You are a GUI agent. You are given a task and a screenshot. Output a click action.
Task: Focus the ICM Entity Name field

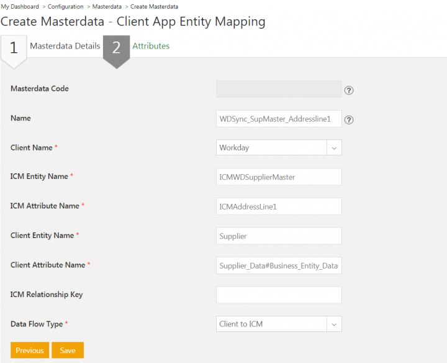(x=279, y=177)
